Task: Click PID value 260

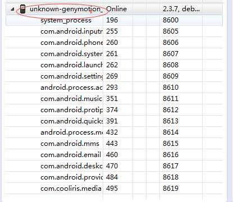Action: tap(112, 43)
